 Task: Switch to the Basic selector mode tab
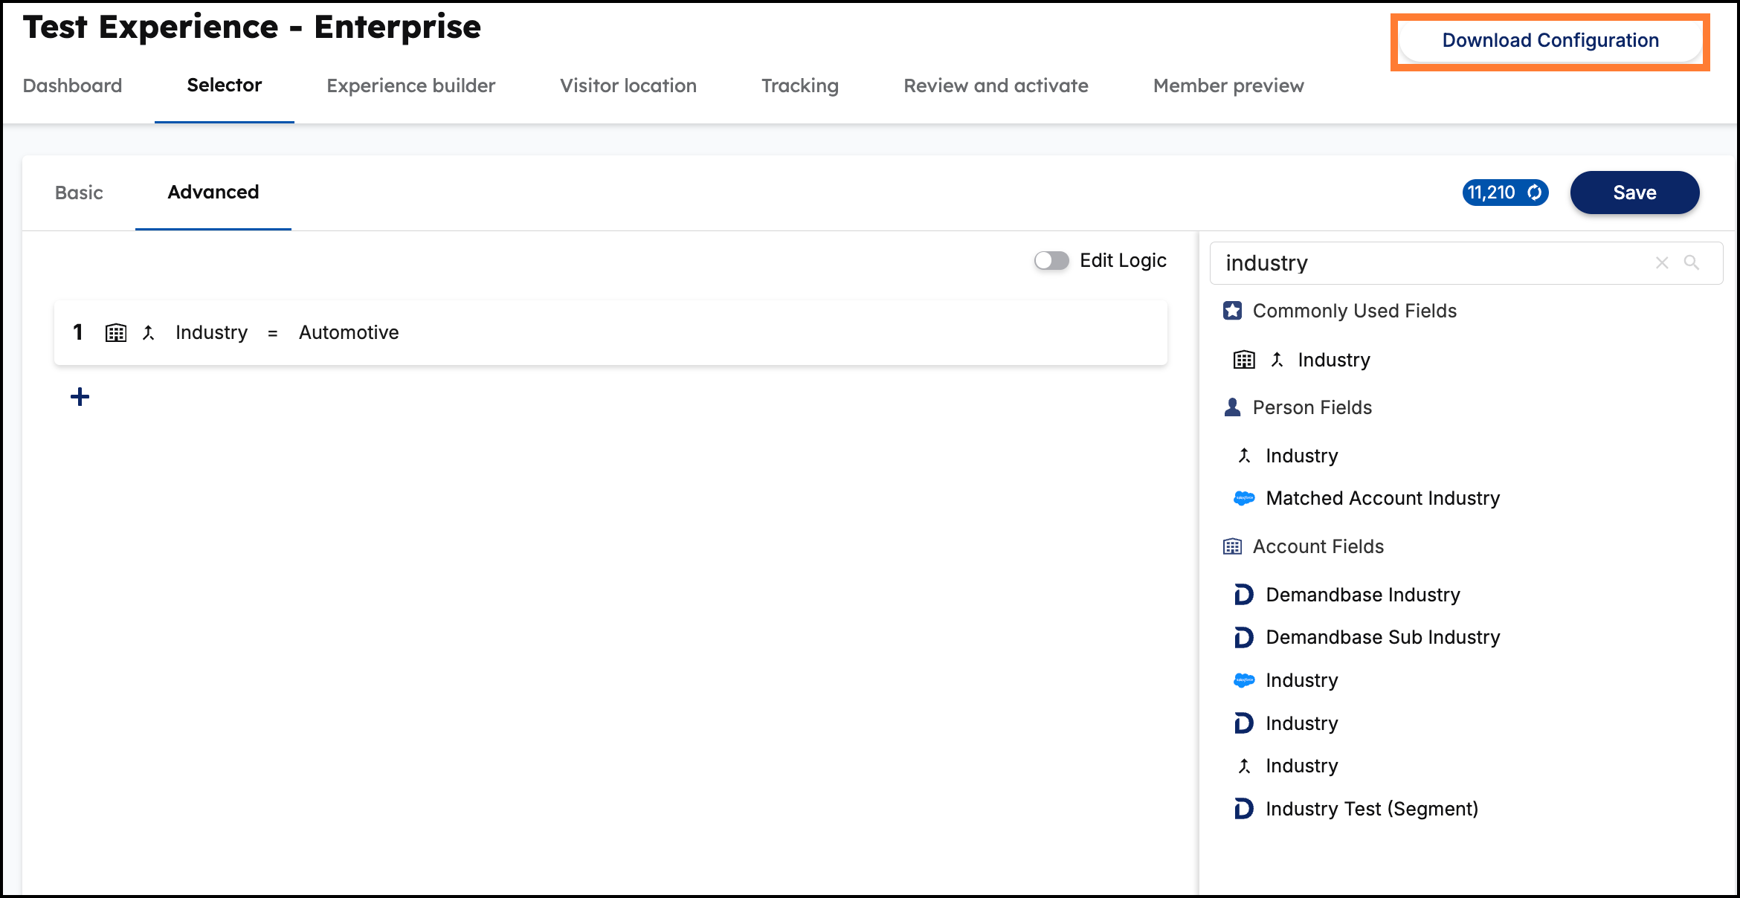coord(79,193)
